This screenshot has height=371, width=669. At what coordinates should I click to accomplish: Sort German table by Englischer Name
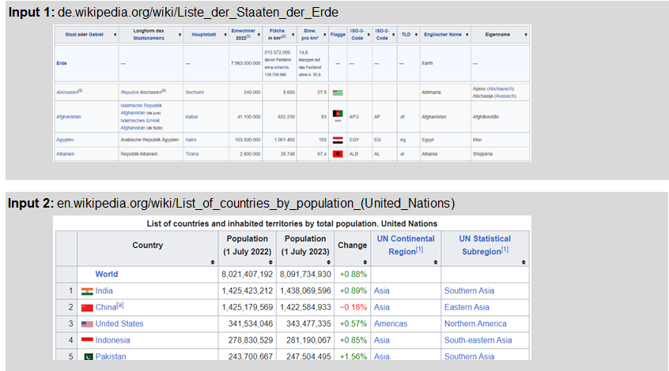(x=467, y=35)
